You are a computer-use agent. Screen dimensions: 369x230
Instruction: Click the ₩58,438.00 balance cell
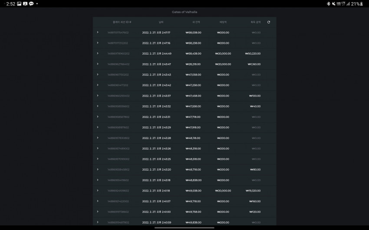194,54
